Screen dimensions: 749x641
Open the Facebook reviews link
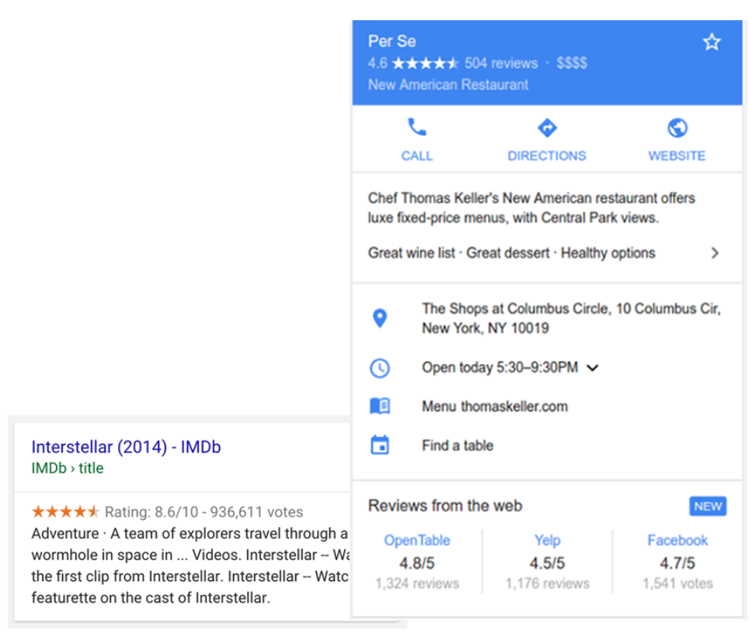pos(678,540)
